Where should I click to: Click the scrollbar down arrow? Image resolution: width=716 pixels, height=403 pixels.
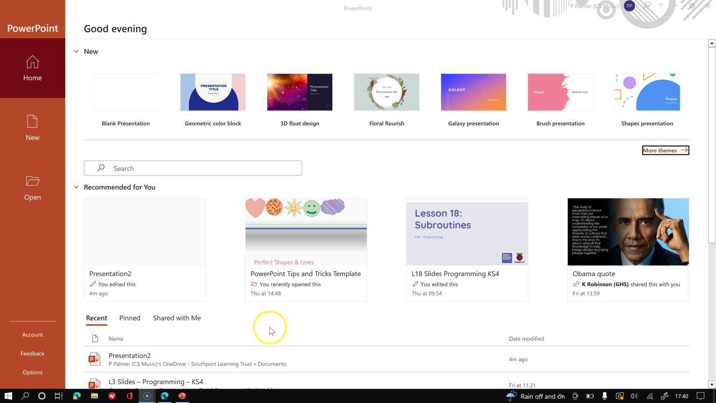tap(711, 385)
